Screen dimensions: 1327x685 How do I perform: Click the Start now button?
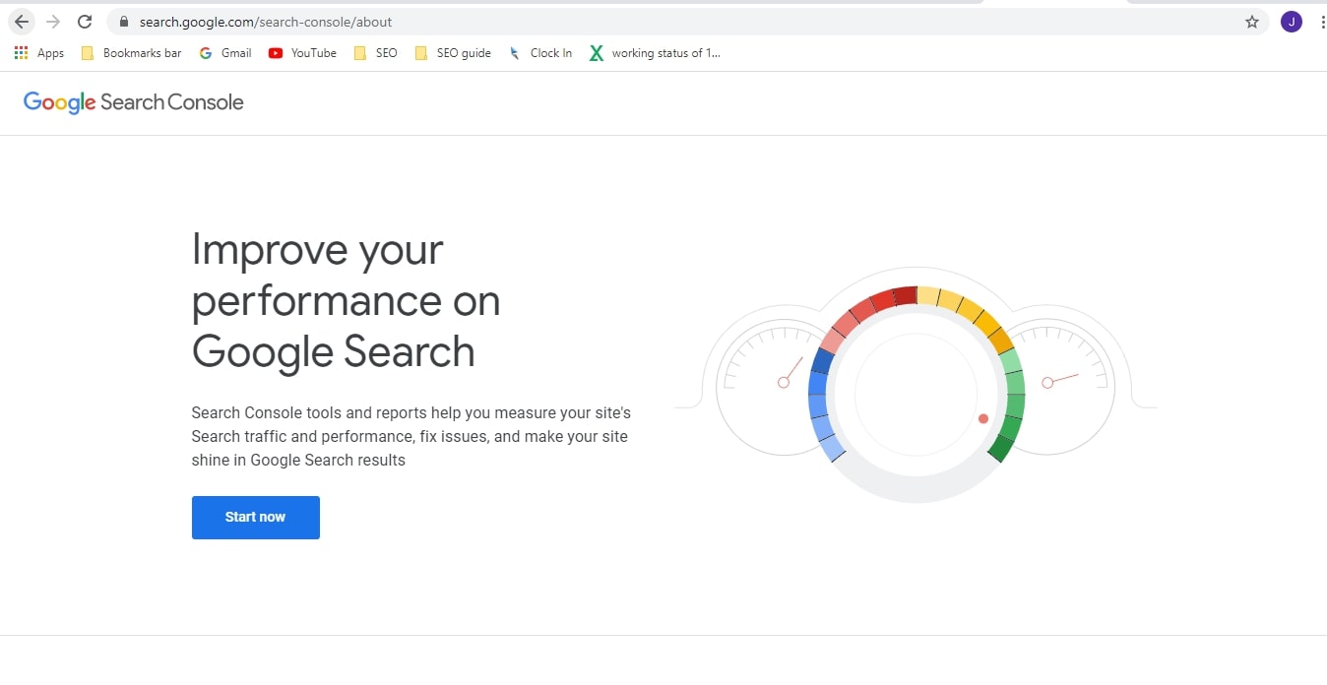(x=255, y=517)
